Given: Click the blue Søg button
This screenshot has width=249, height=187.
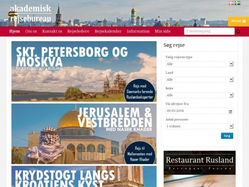Looking at the screenshot, I should pyautogui.click(x=227, y=136).
